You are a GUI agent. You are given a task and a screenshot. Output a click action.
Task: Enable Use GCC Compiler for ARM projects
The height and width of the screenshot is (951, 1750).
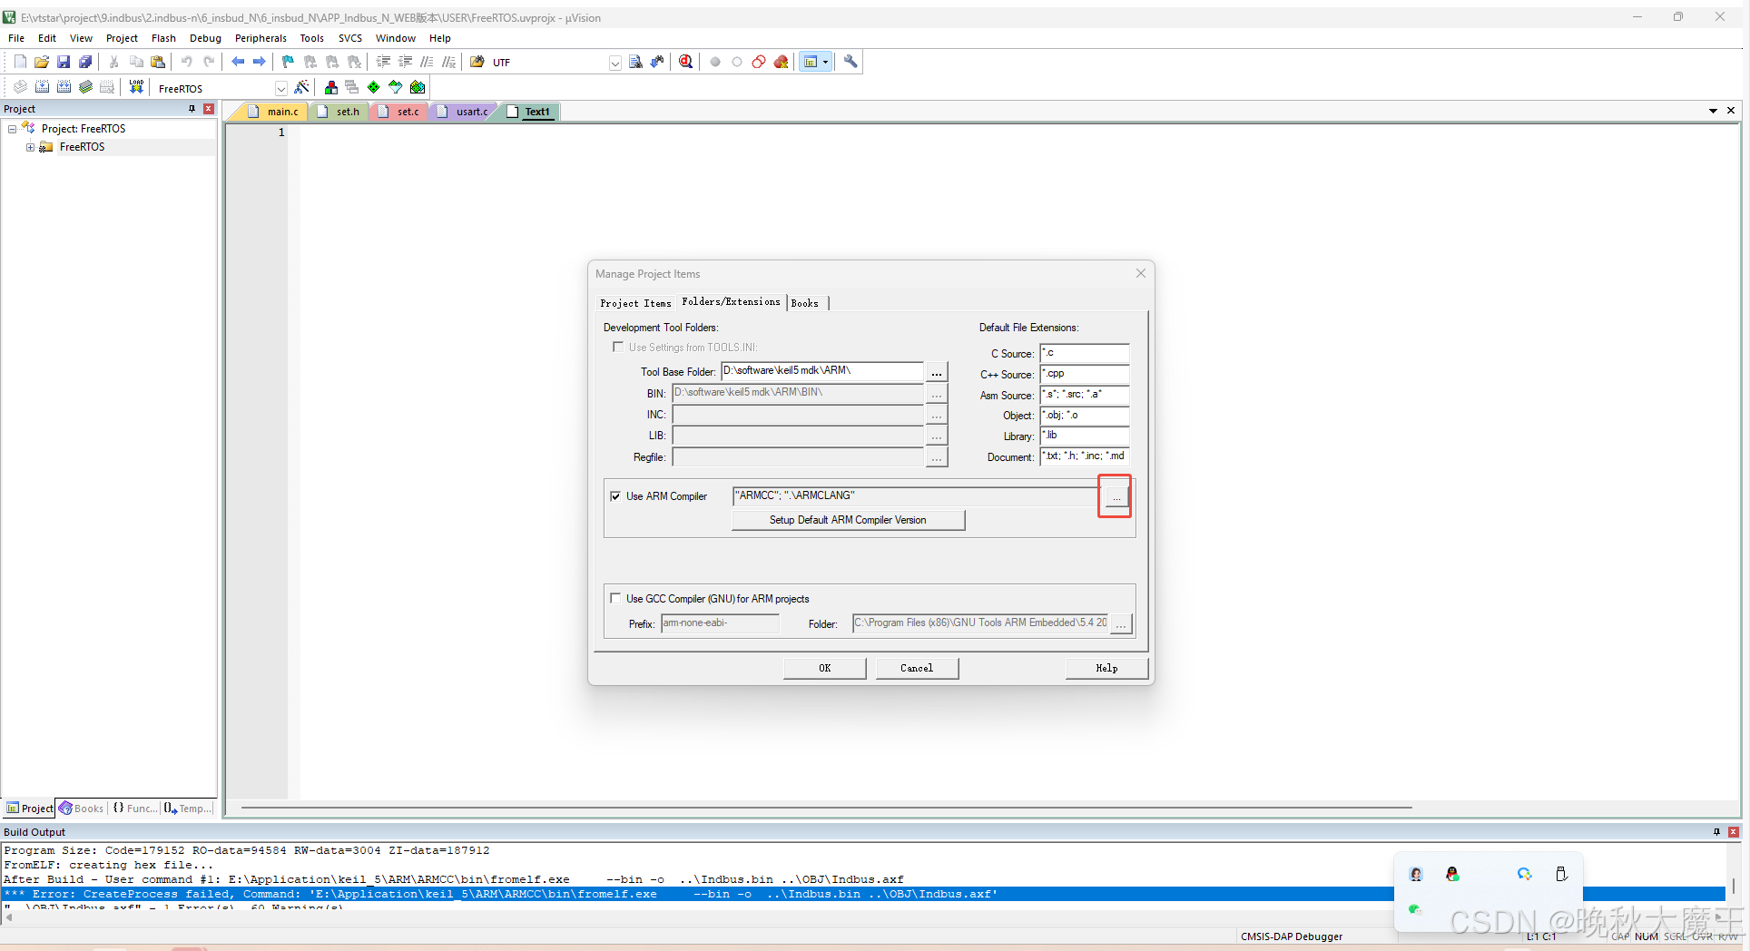coord(616,598)
